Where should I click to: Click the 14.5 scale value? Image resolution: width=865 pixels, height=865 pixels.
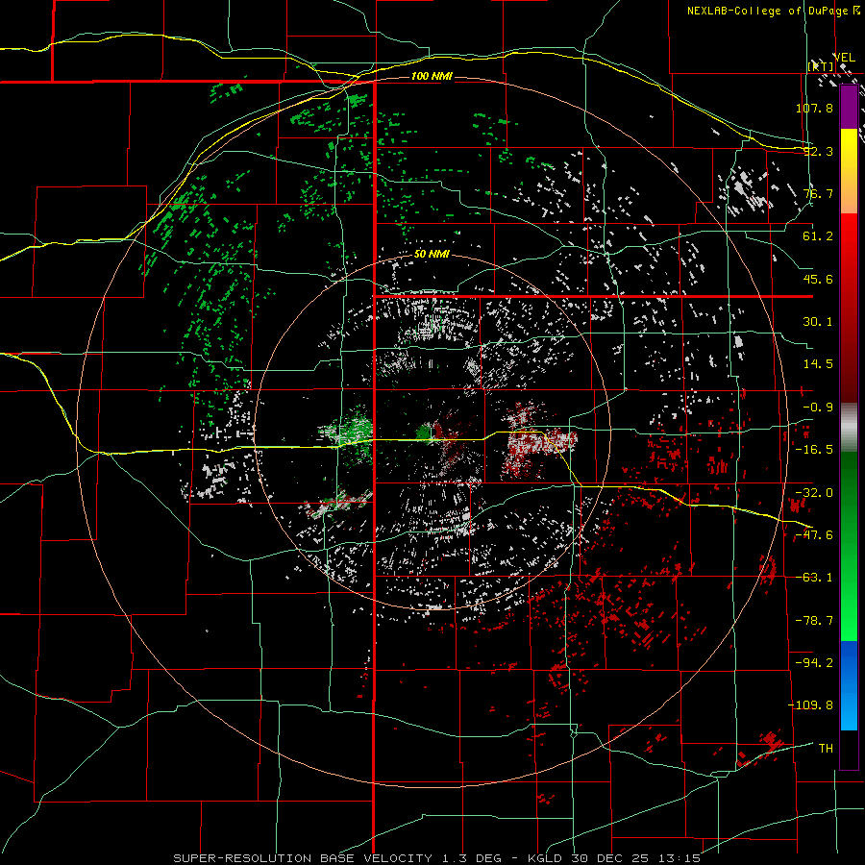[x=818, y=364]
